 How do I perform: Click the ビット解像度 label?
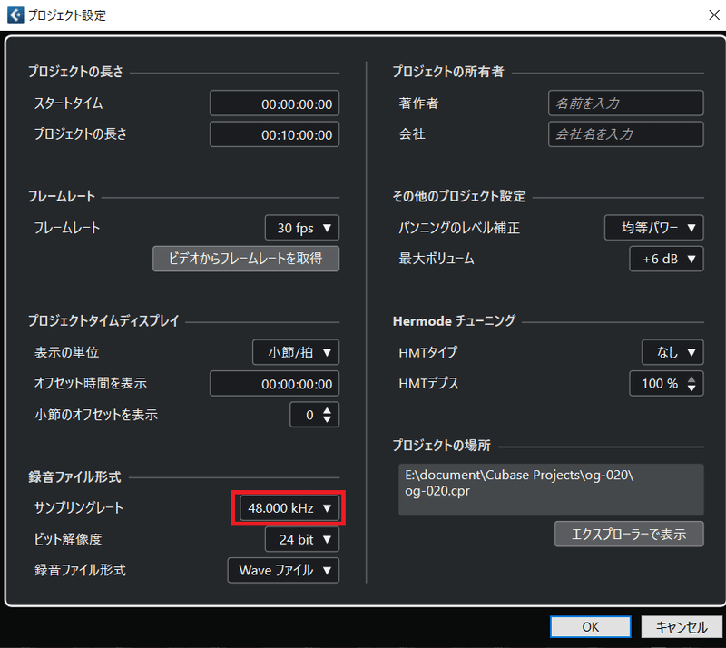[x=68, y=539]
